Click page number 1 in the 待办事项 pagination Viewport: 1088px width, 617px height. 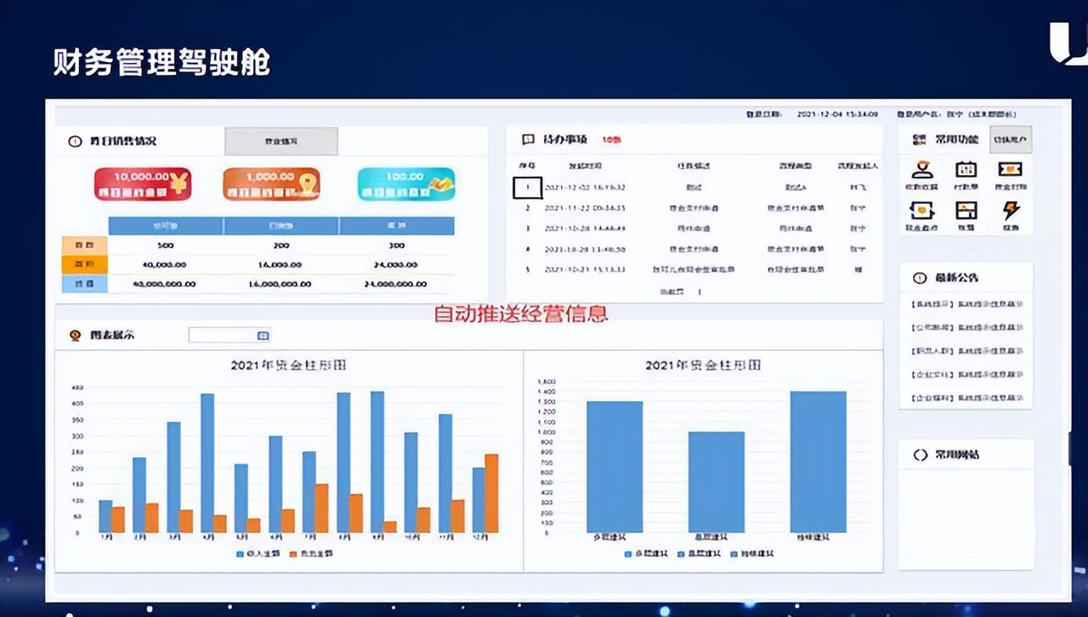(x=698, y=291)
